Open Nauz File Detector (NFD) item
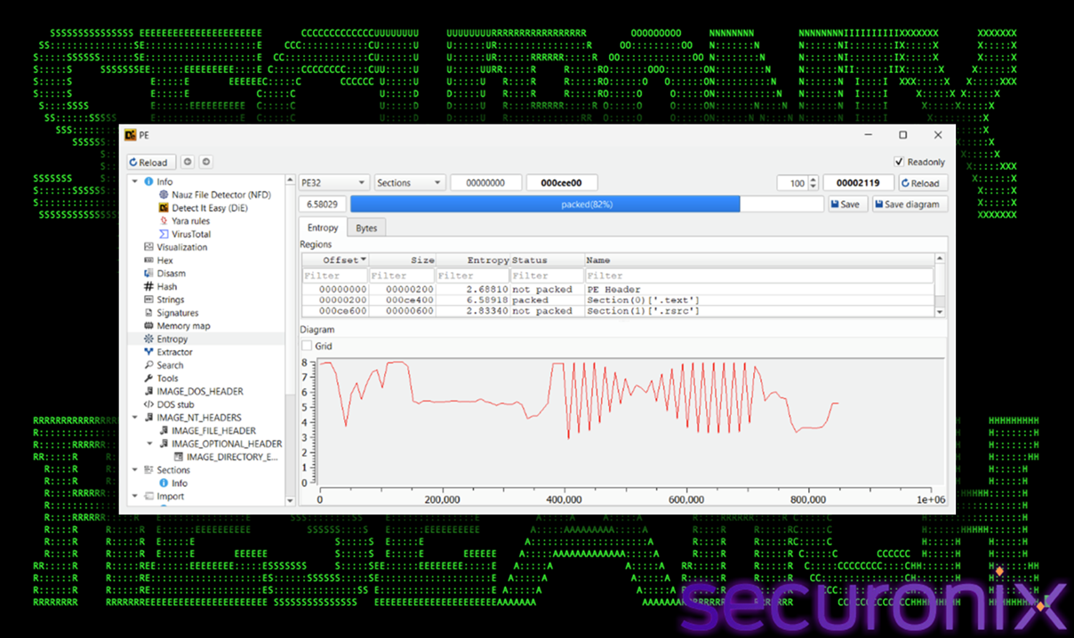Image resolution: width=1074 pixels, height=638 pixels. (220, 195)
